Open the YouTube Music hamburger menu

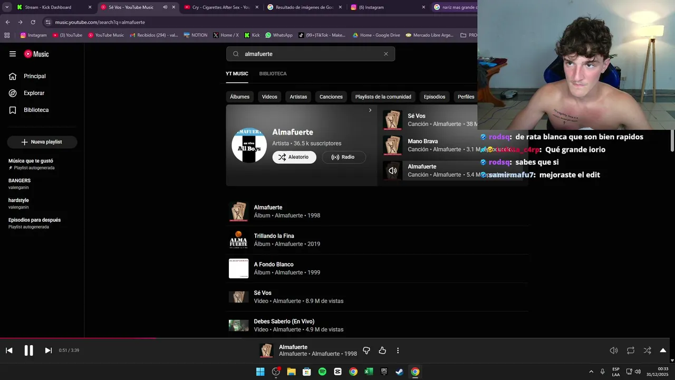point(13,54)
